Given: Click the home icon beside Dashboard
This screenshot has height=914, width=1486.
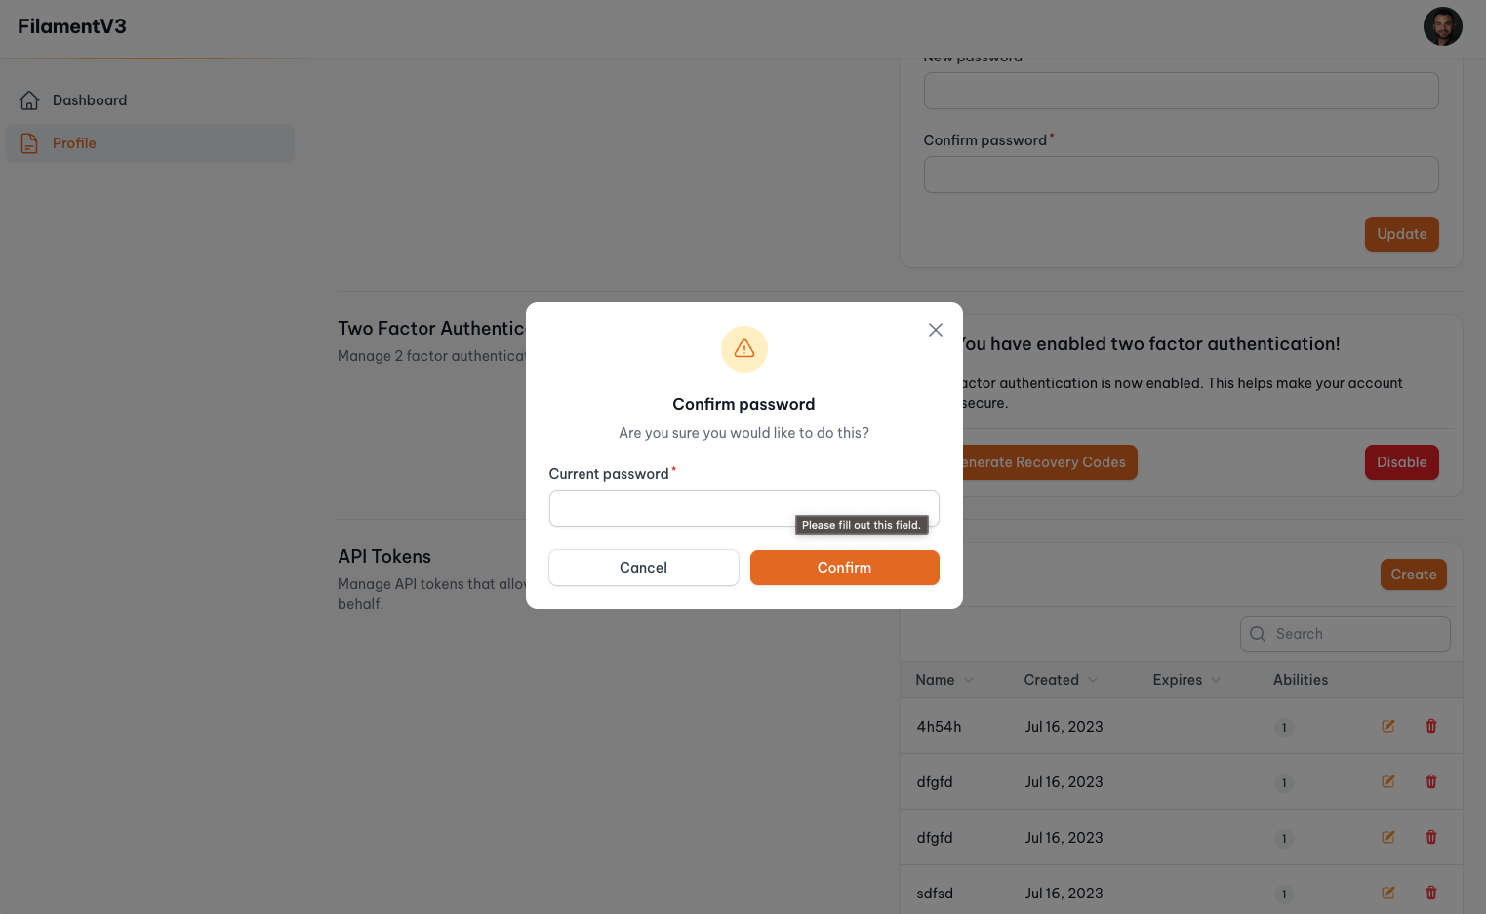Looking at the screenshot, I should (28, 99).
